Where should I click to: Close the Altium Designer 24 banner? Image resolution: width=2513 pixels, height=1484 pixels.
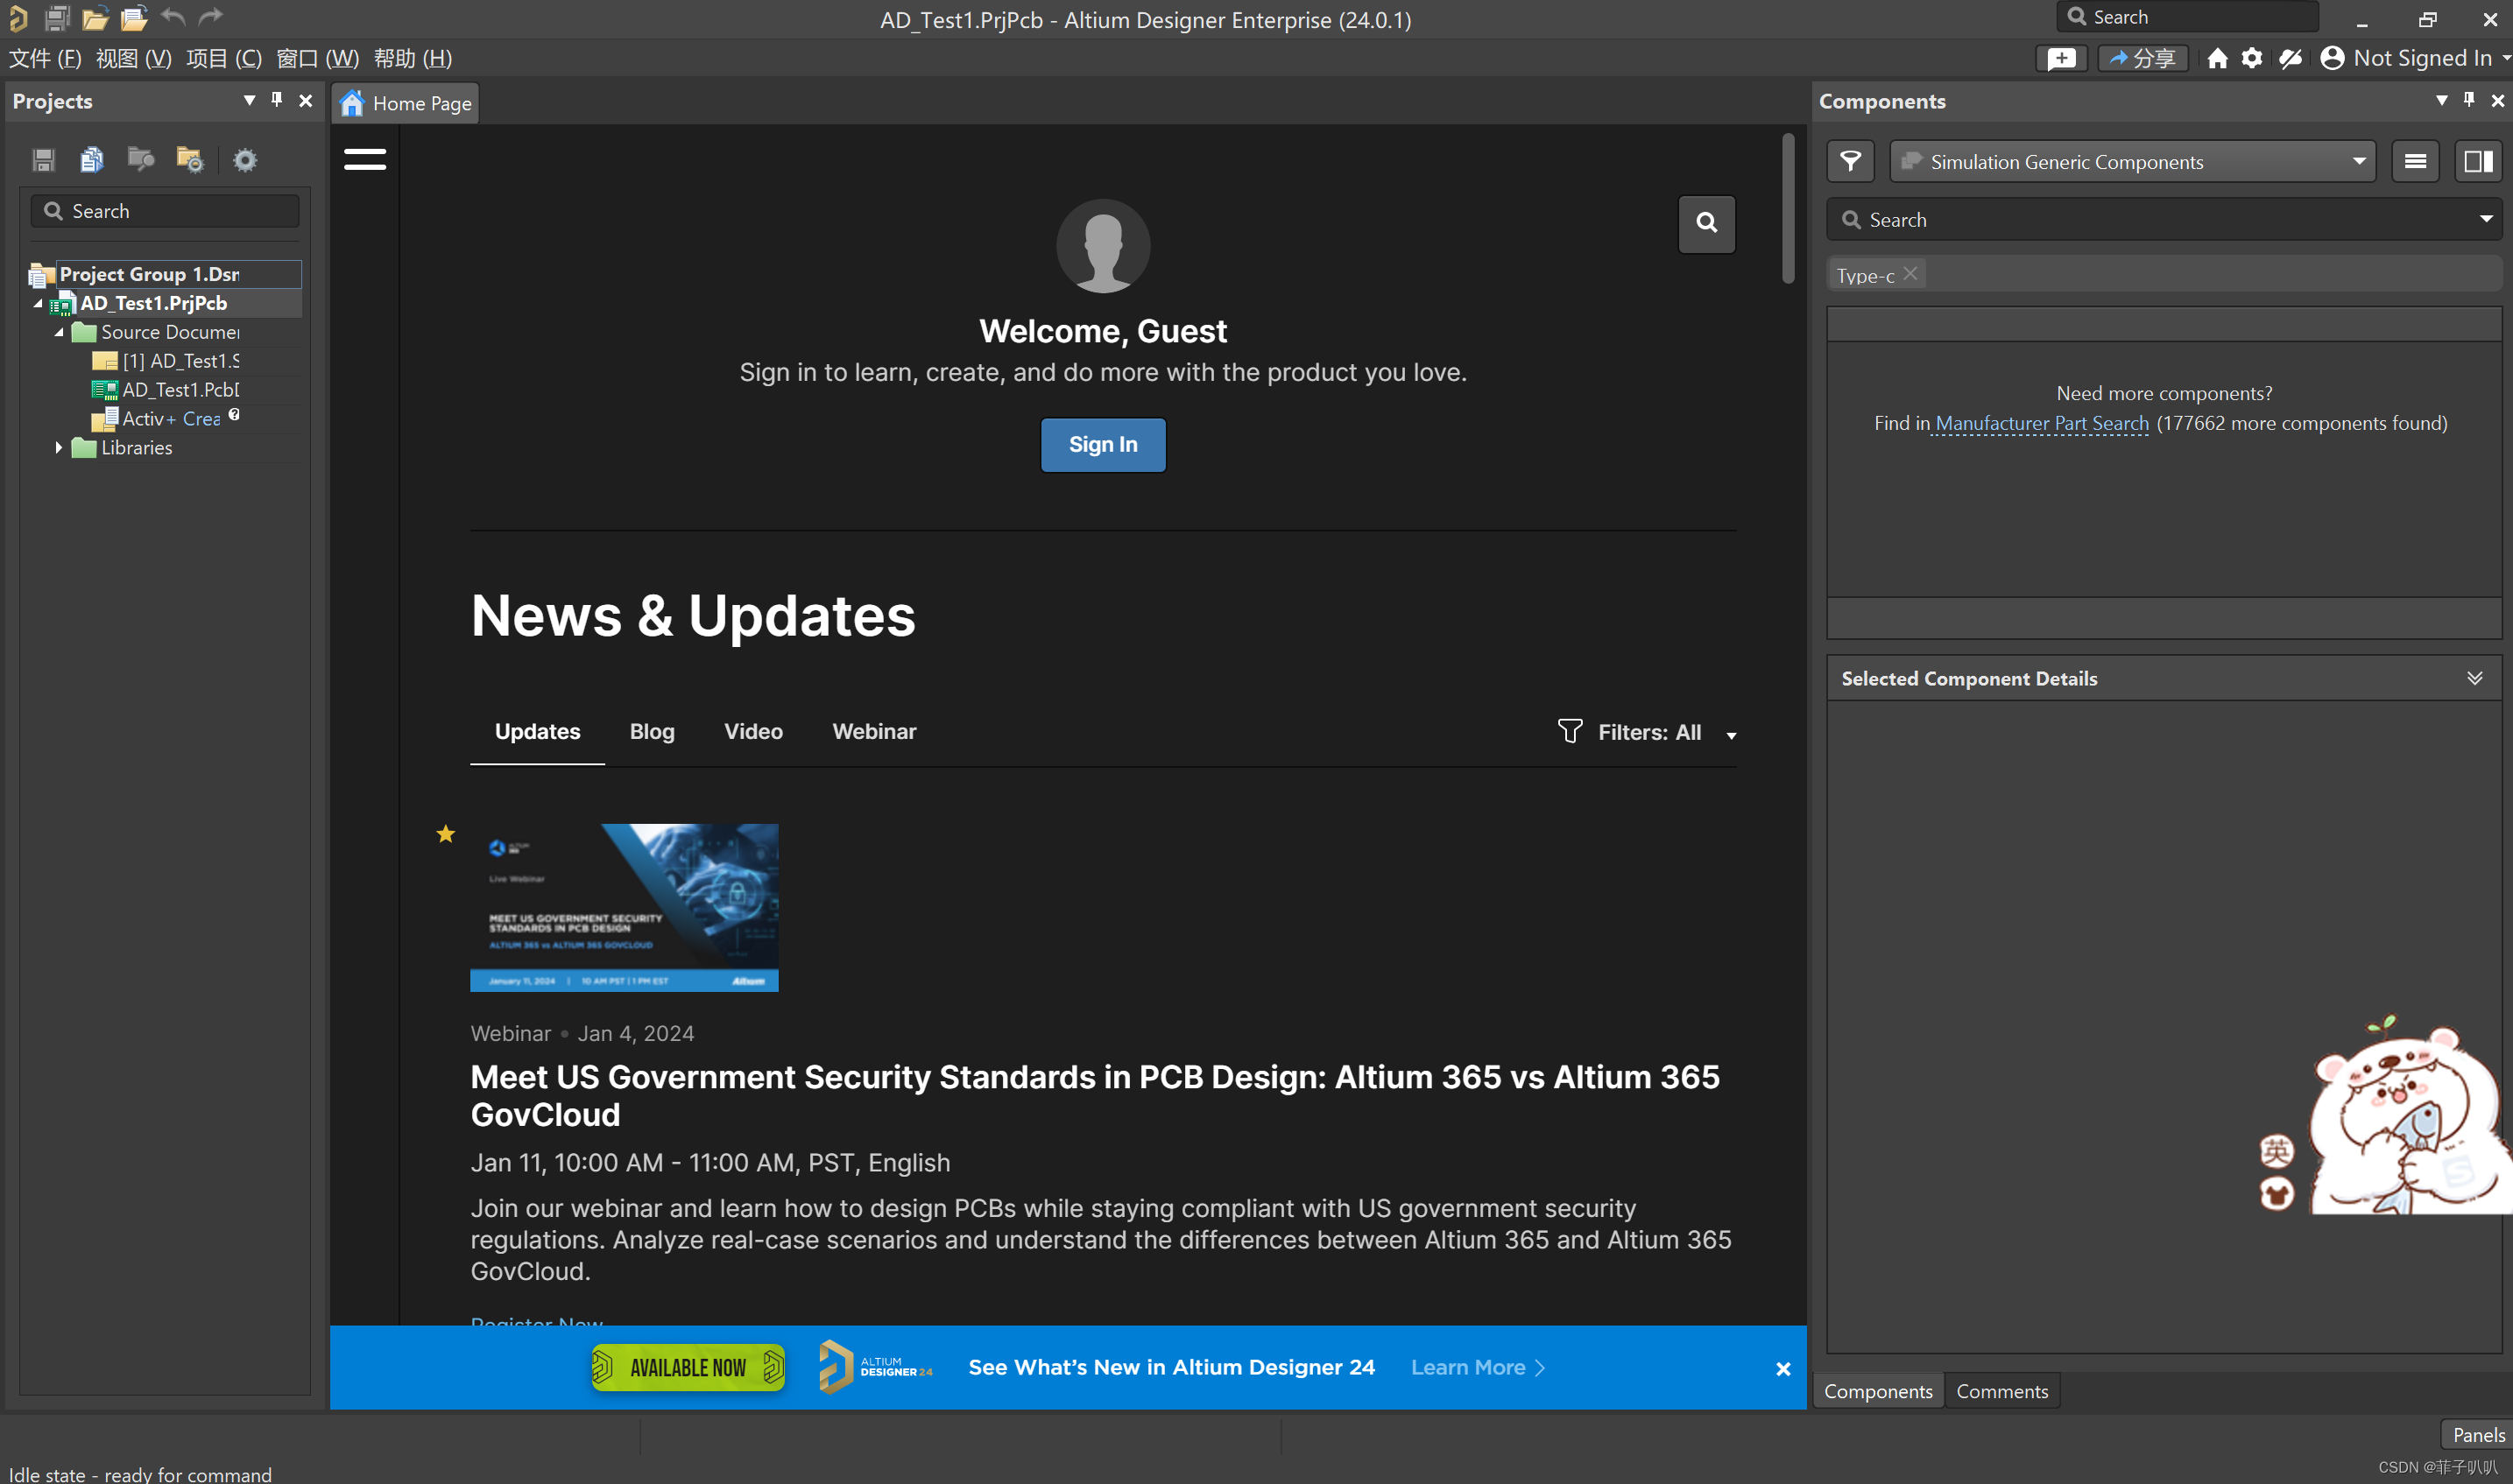1782,1369
